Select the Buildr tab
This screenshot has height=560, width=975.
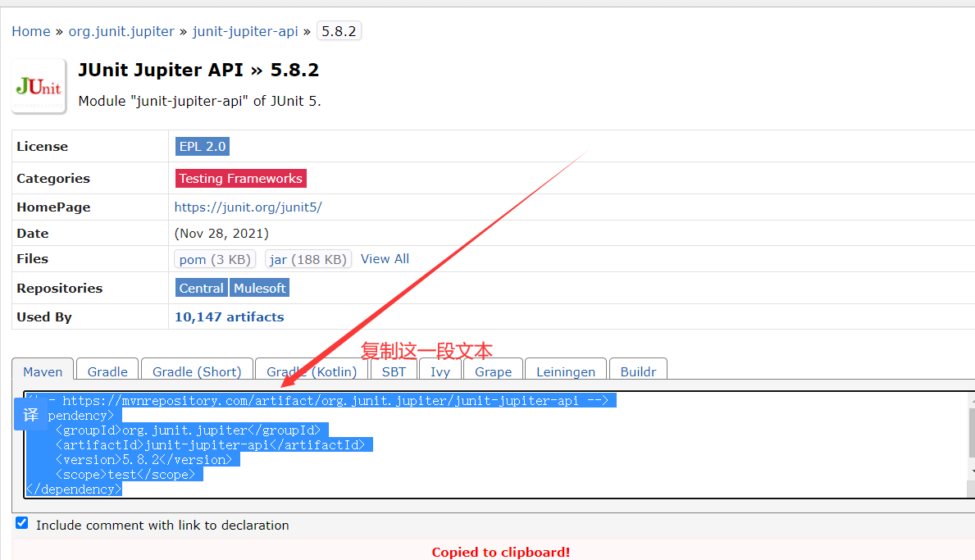[x=638, y=371]
